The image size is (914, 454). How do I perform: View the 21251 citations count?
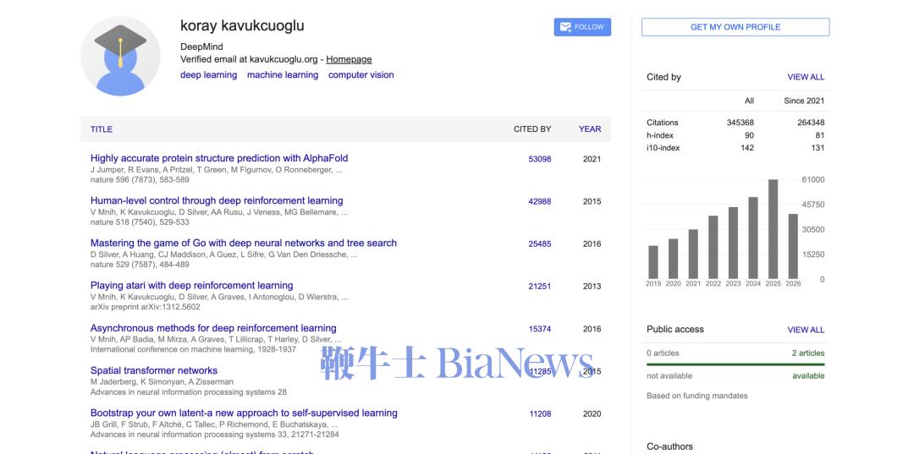click(540, 287)
